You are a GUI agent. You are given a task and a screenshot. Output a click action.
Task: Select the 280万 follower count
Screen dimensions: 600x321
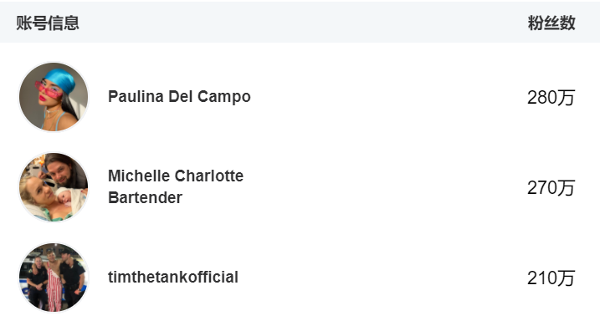click(x=551, y=98)
